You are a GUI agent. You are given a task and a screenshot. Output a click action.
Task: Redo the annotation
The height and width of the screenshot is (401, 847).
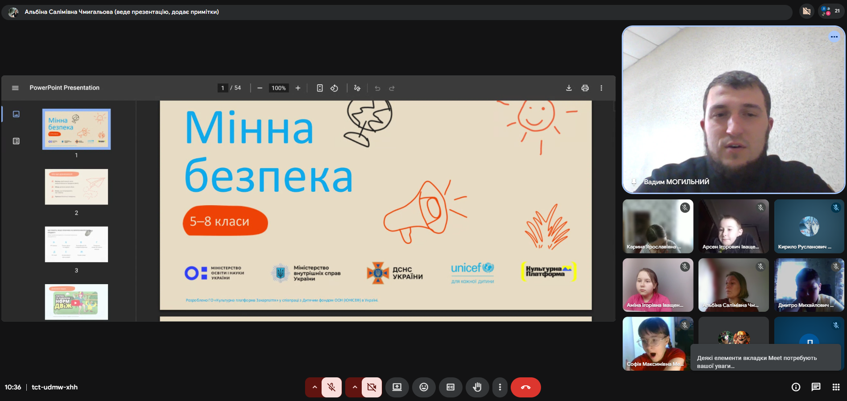[392, 88]
